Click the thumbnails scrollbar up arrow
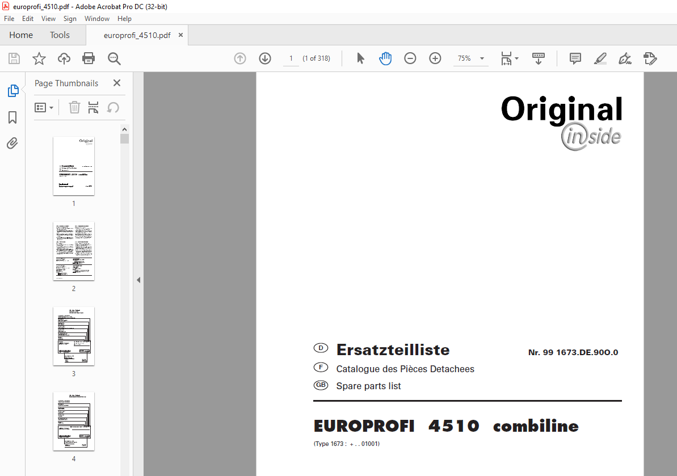The height and width of the screenshot is (476, 677). (124, 129)
